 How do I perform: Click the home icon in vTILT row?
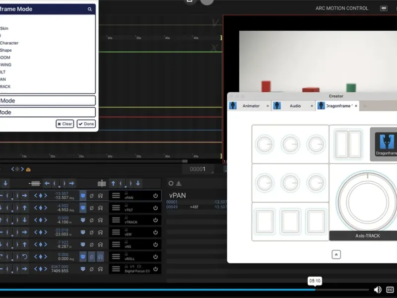(100, 208)
